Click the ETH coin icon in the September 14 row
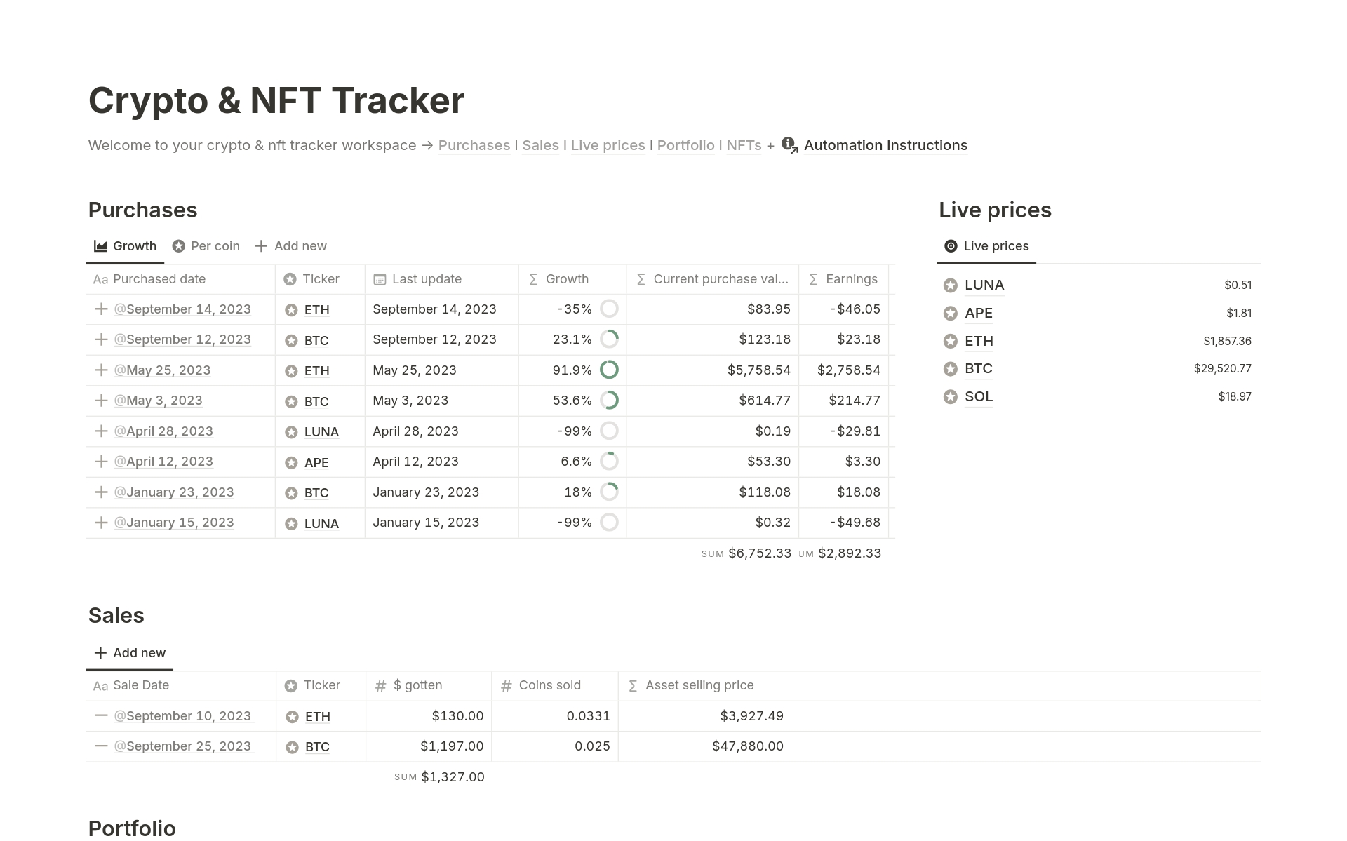The height and width of the screenshot is (841, 1347). coord(290,309)
